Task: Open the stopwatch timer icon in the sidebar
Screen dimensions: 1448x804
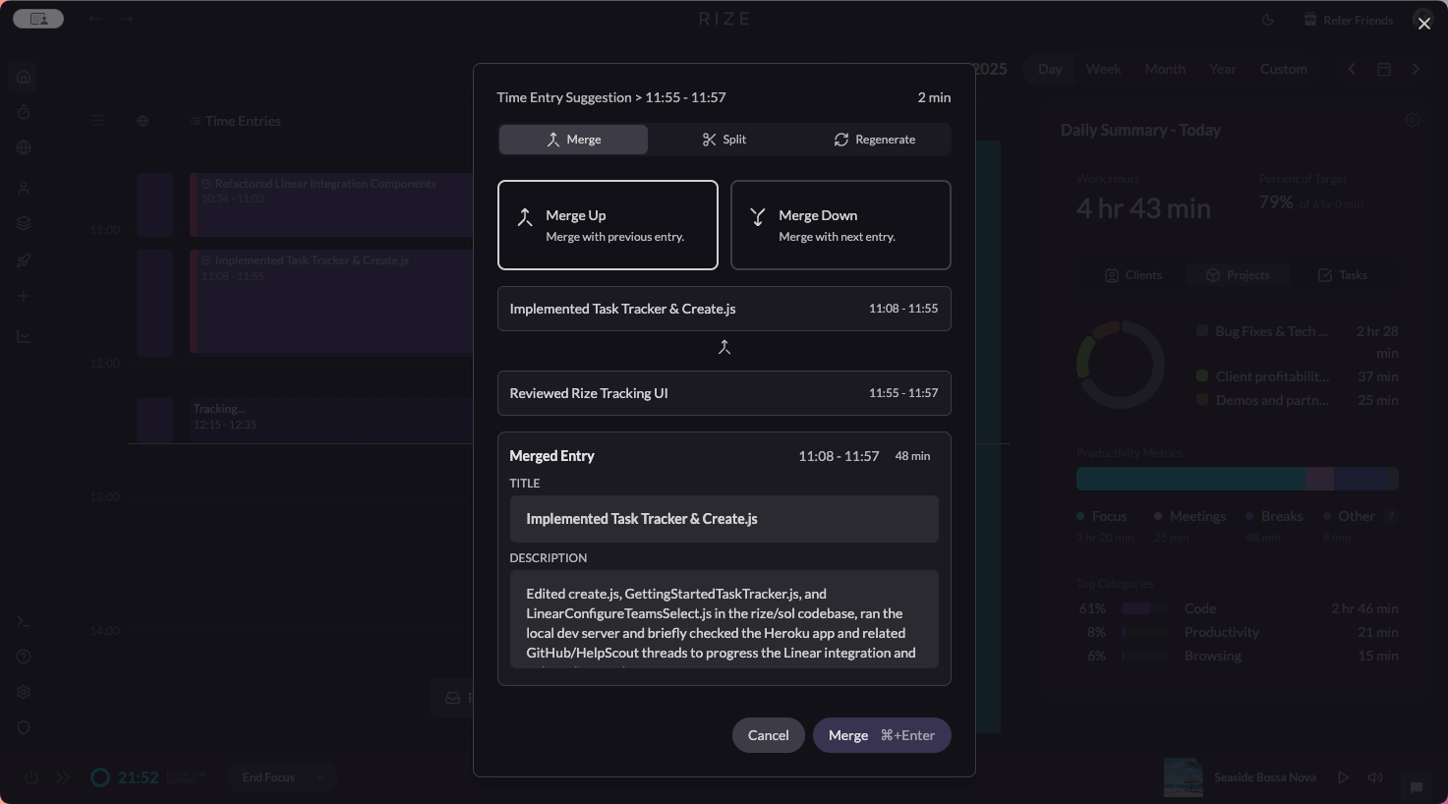Action: click(24, 113)
